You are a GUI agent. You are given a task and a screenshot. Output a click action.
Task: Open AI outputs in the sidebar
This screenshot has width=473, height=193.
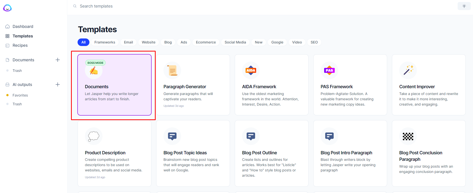[22, 85]
